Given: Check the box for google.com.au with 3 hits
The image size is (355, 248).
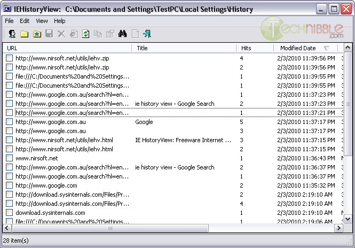Looking at the screenshot, I should [x=9, y=131].
